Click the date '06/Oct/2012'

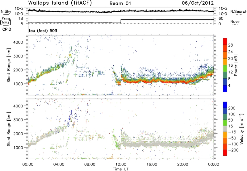[x=198, y=3]
